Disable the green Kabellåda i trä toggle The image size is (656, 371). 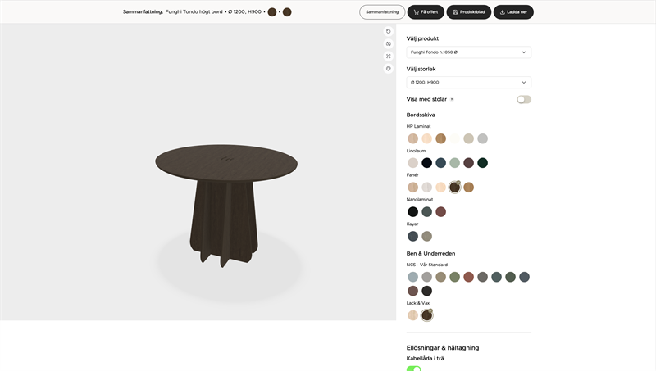click(414, 369)
